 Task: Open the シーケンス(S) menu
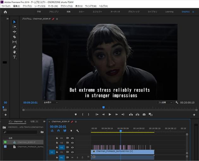click(x=40, y=6)
